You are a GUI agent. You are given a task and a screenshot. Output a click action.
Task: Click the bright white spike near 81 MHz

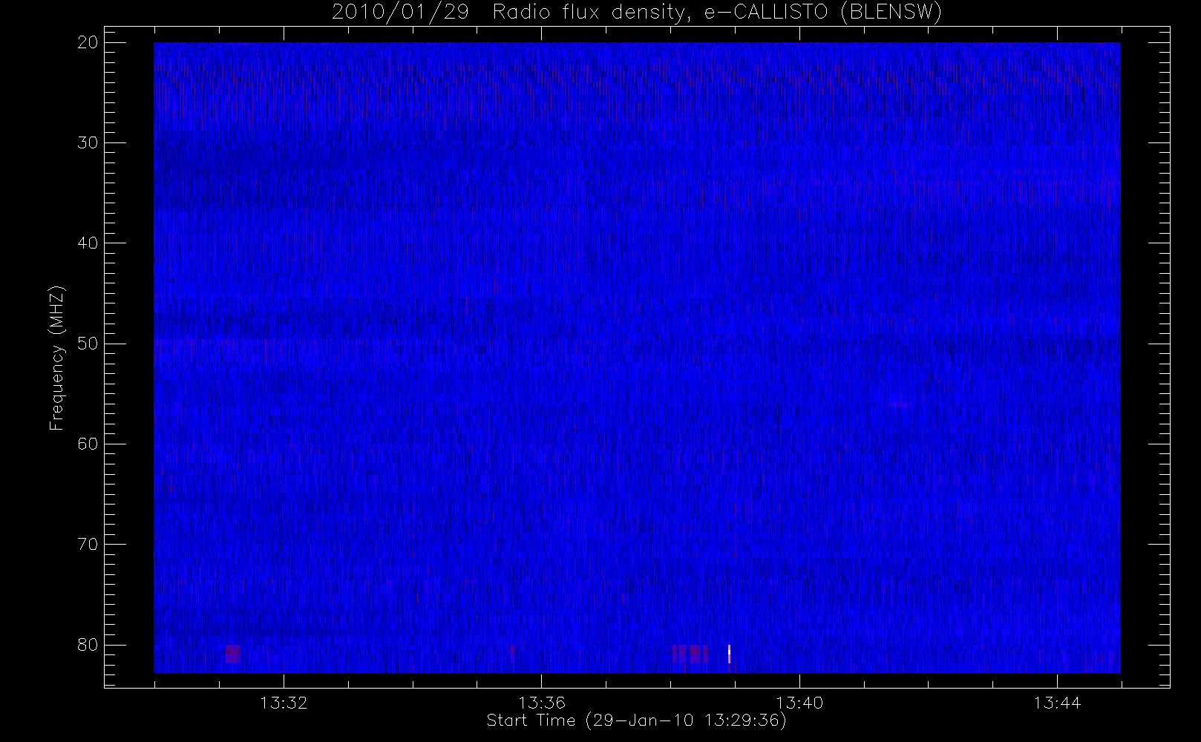pos(729,654)
